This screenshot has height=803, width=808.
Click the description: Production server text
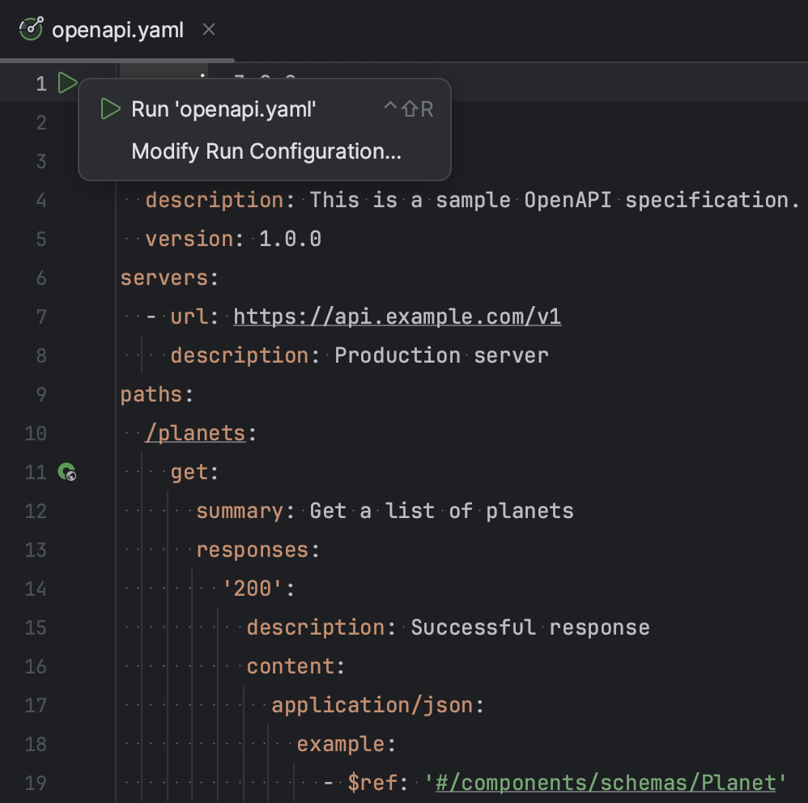(x=356, y=355)
